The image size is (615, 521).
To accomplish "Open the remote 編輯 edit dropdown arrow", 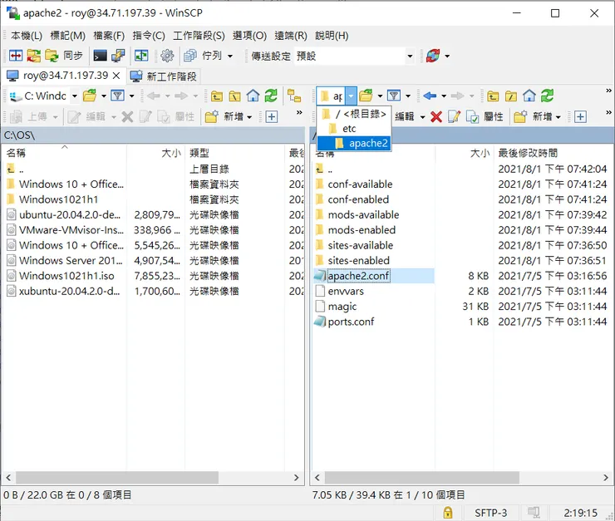I will coord(422,117).
